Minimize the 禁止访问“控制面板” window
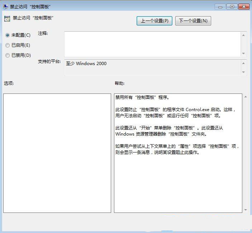The height and width of the screenshot is (233, 252). tap(220, 7)
